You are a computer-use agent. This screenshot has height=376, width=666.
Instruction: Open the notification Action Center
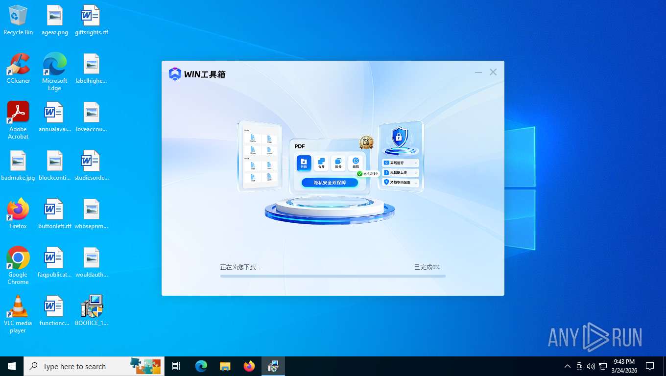click(x=650, y=366)
